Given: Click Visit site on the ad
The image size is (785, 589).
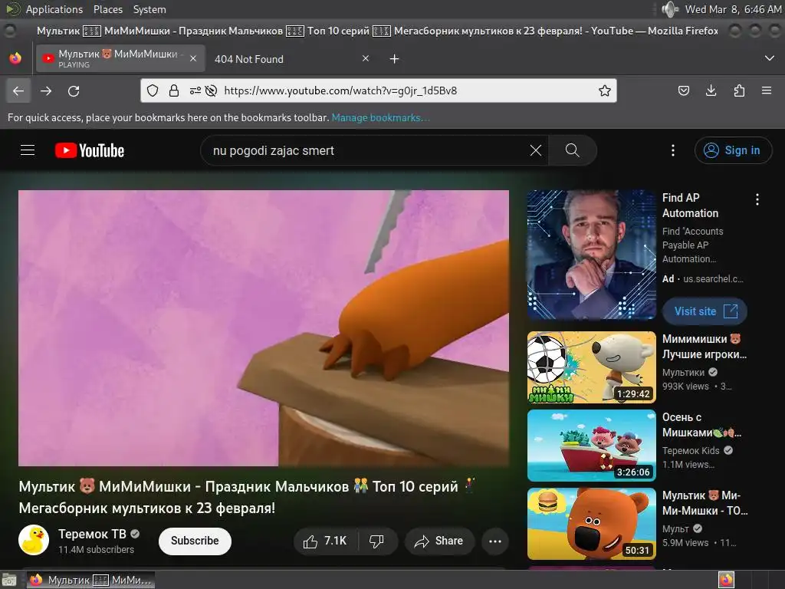Looking at the screenshot, I should pos(705,311).
